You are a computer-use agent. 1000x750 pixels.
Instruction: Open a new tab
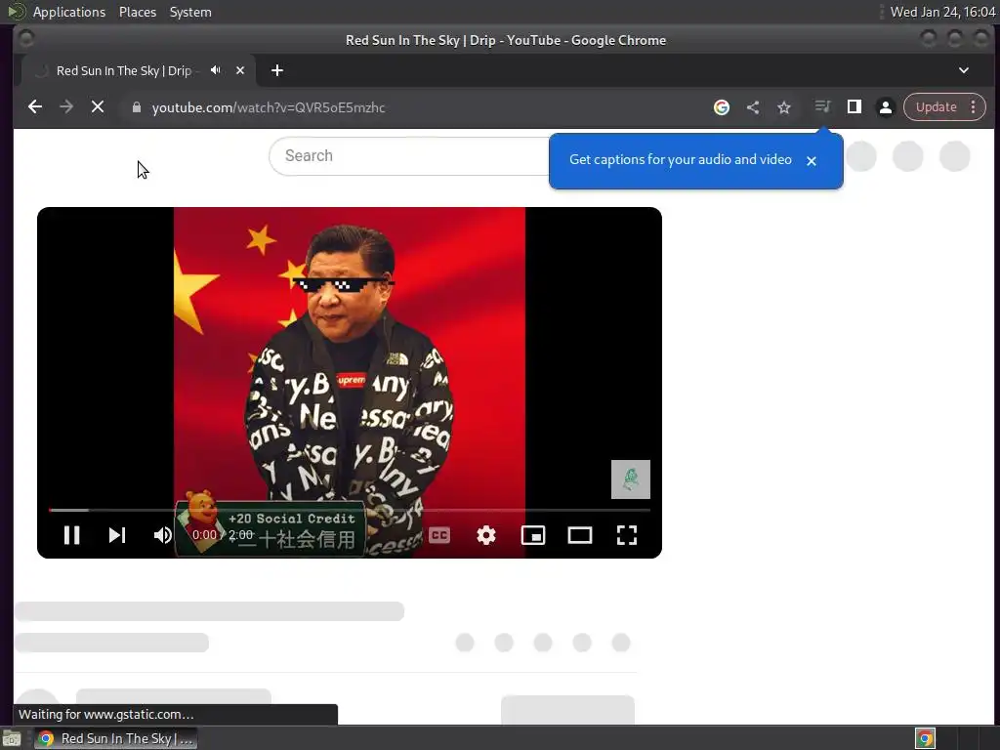tap(276, 70)
